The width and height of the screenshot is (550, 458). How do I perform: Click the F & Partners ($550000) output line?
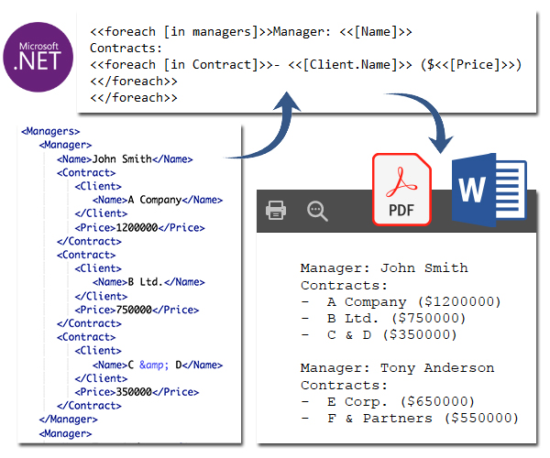[x=409, y=418]
